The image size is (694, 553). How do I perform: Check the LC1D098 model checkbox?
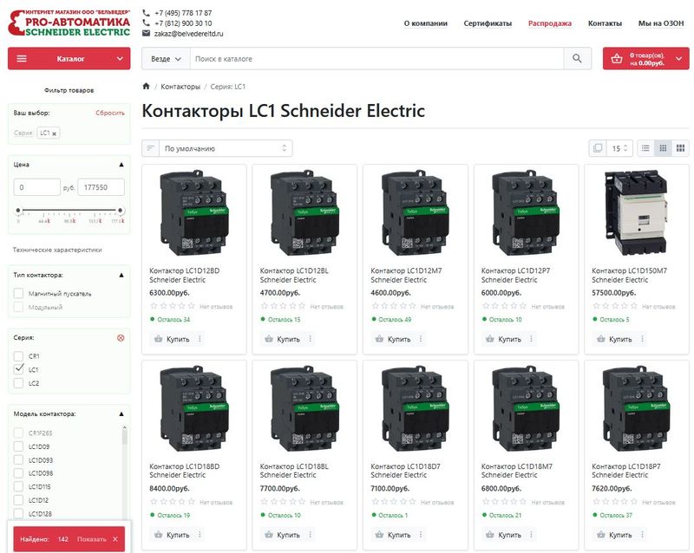(18, 473)
